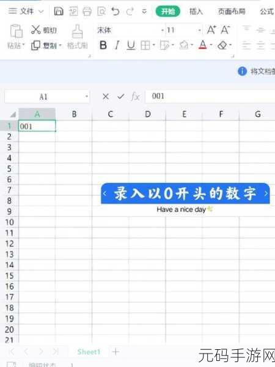Open the name box dropdown arrow

[87, 97]
